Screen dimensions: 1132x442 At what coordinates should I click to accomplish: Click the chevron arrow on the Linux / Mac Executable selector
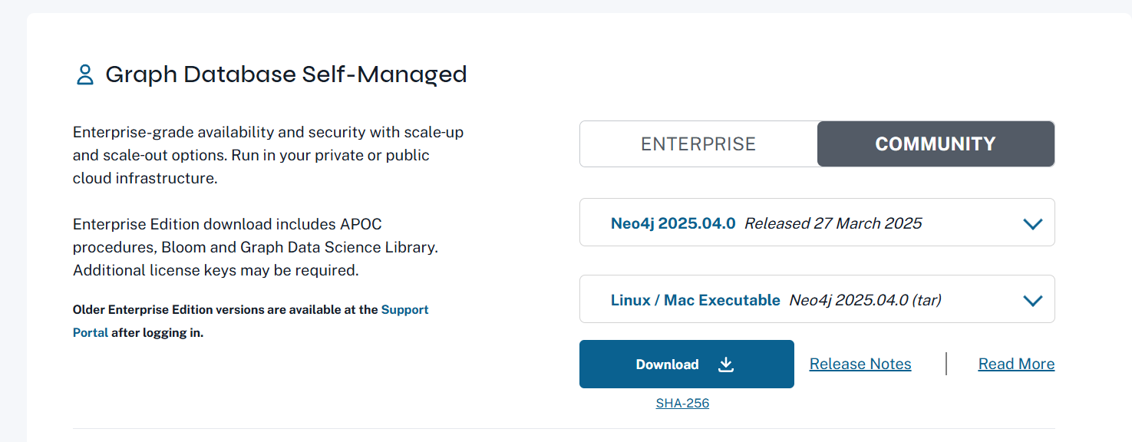click(x=1032, y=301)
